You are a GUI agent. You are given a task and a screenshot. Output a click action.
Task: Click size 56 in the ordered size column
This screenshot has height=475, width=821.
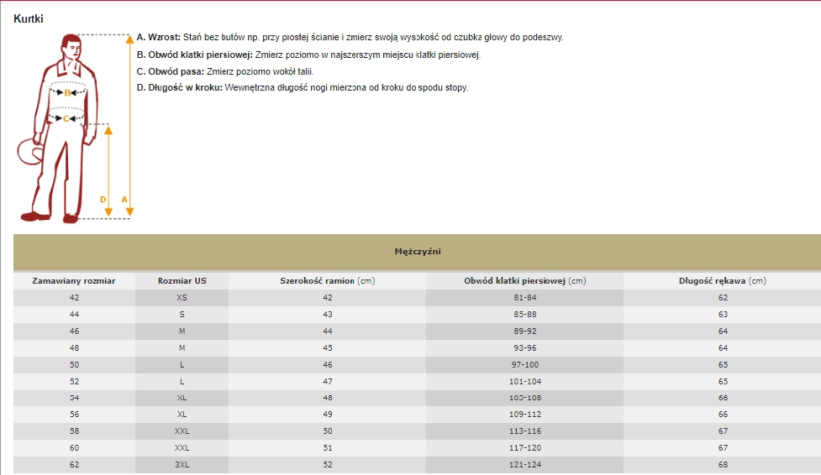coord(74,415)
